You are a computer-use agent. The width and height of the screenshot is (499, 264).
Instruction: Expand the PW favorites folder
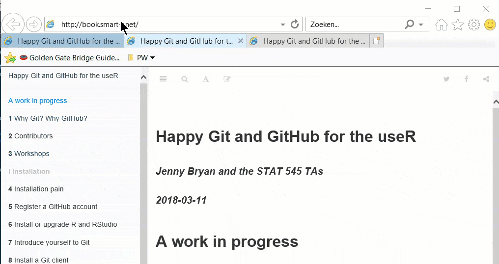click(x=141, y=57)
